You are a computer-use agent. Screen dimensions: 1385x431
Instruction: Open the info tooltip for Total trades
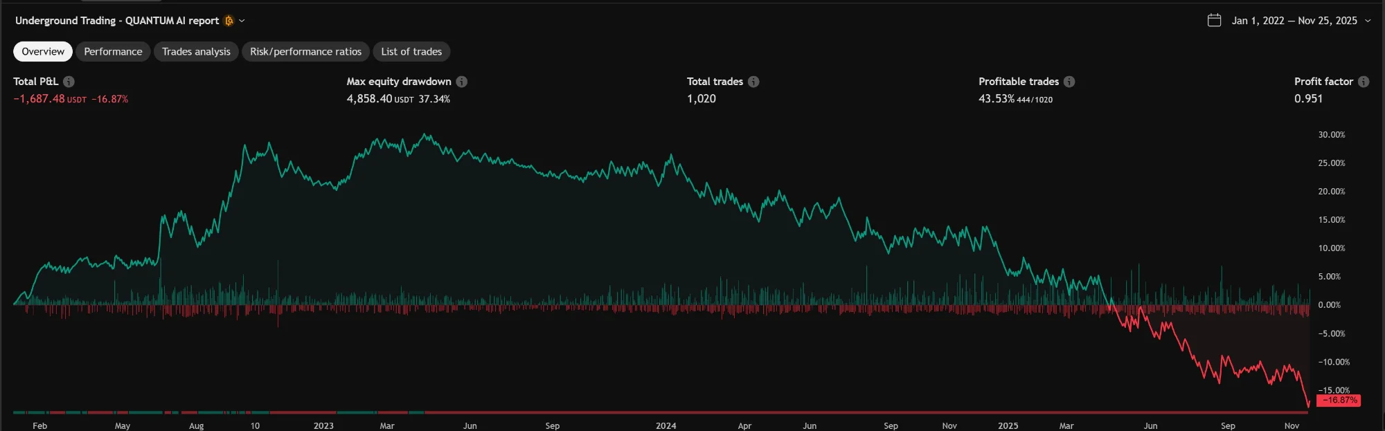point(753,82)
